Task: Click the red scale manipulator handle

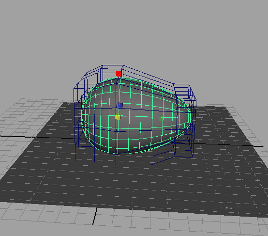Action: [x=119, y=74]
